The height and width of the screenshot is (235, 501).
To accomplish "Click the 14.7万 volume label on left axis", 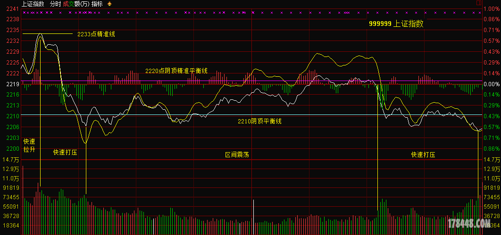I will click(x=13, y=160).
